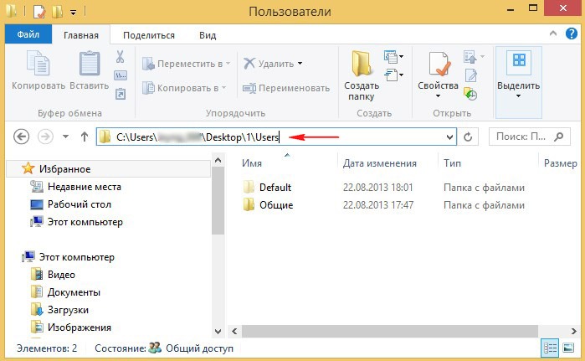Expand the address bar history dropdown
This screenshot has height=361, width=585.
click(450, 137)
